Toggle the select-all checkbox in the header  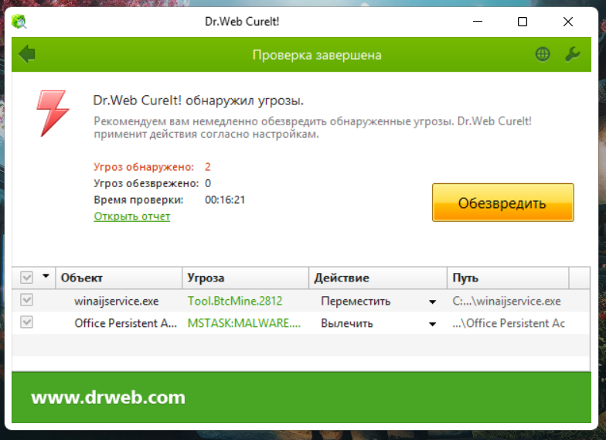point(26,277)
